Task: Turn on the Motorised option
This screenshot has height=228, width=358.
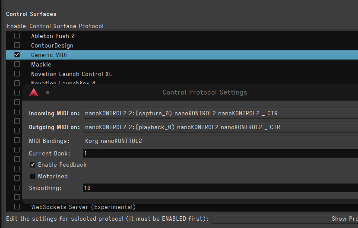Action: click(x=33, y=177)
